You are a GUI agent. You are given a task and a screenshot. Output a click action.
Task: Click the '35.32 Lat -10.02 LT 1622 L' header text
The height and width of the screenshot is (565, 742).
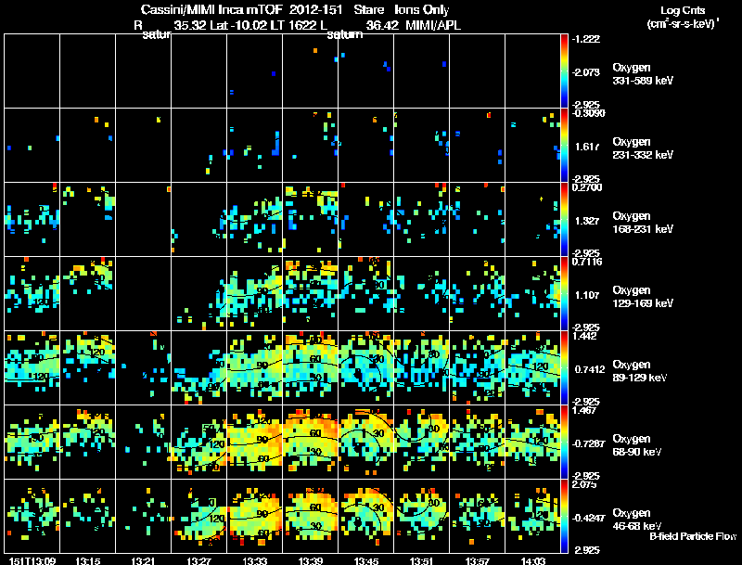[x=250, y=26]
